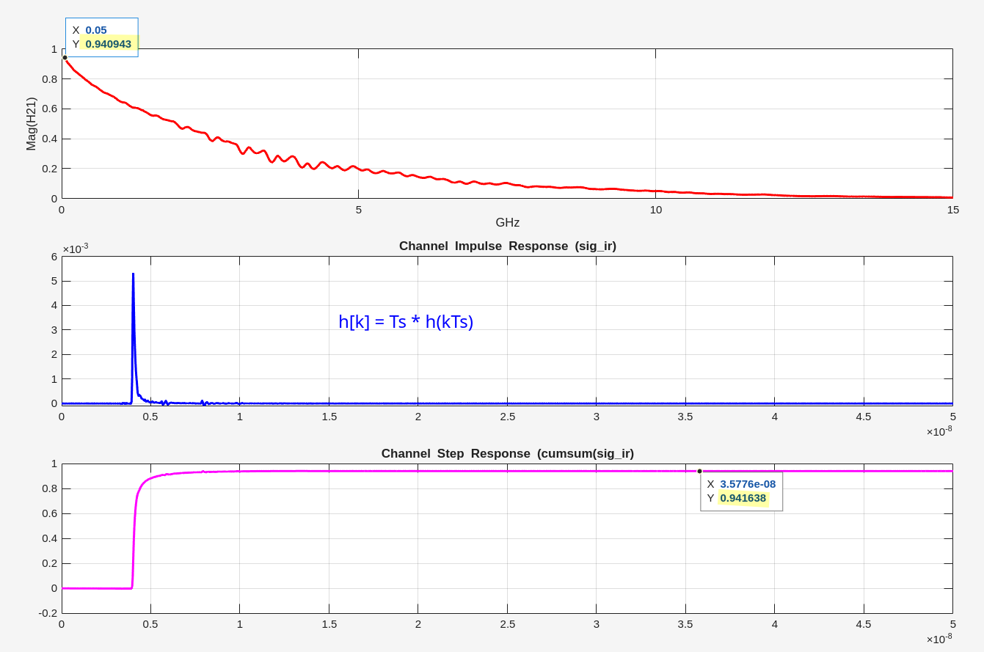Click the 10 tick label on GHz axis
984x652 pixels.
coord(655,210)
